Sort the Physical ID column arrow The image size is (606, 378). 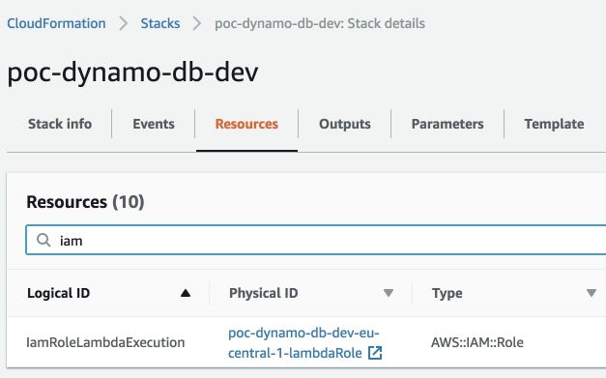389,293
